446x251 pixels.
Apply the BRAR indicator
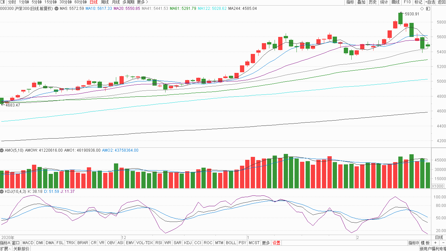83,243
